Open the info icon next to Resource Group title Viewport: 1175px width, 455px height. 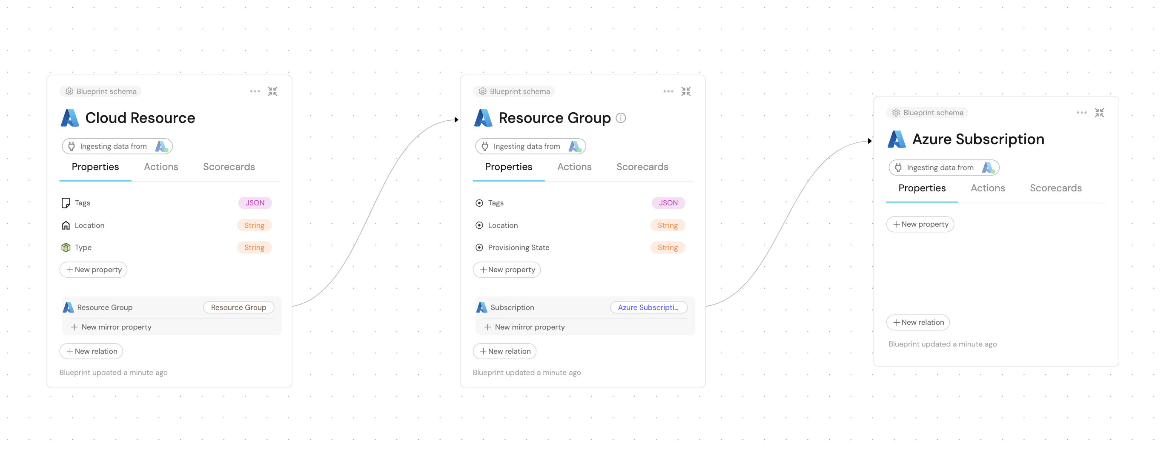pyautogui.click(x=621, y=117)
